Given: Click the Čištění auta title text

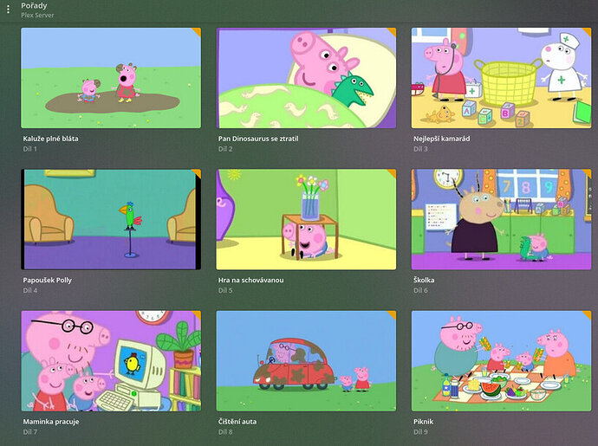Looking at the screenshot, I should click(x=237, y=422).
